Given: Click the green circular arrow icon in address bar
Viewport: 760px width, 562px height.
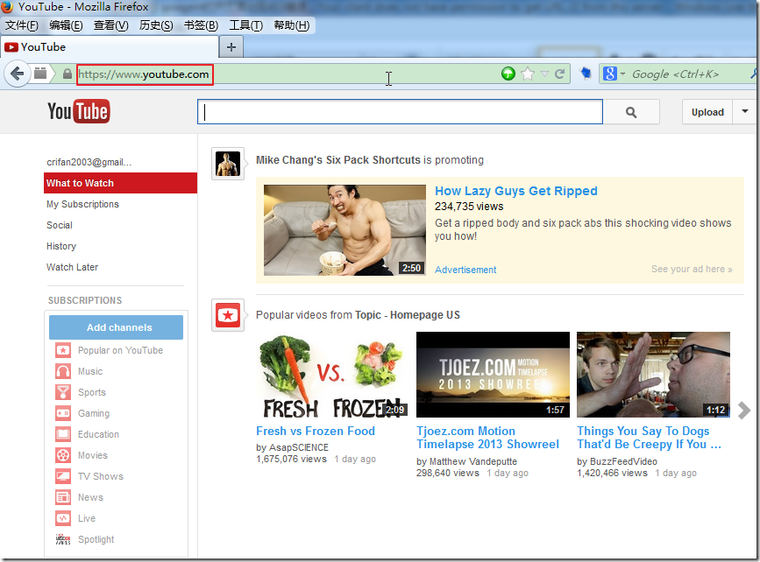Looking at the screenshot, I should (508, 74).
